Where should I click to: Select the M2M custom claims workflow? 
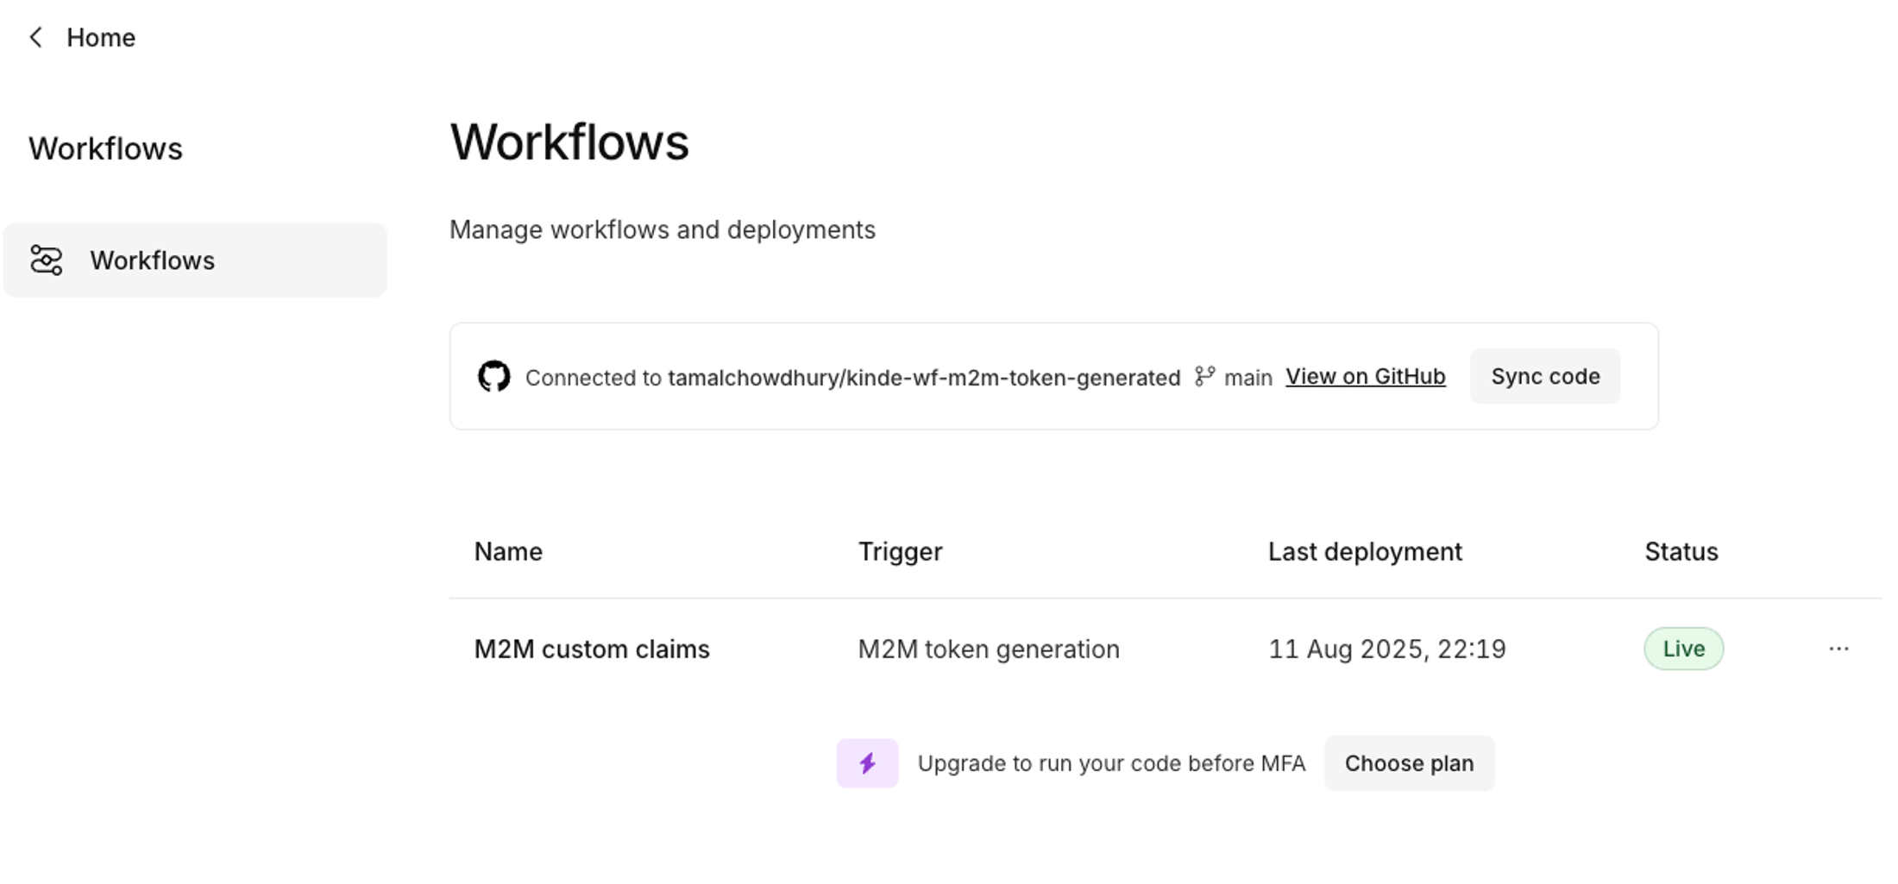pos(592,649)
